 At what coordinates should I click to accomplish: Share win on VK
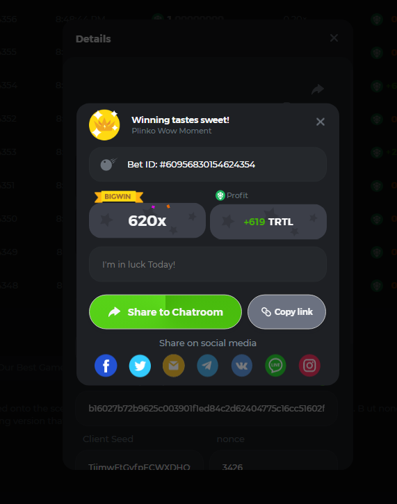(x=241, y=366)
